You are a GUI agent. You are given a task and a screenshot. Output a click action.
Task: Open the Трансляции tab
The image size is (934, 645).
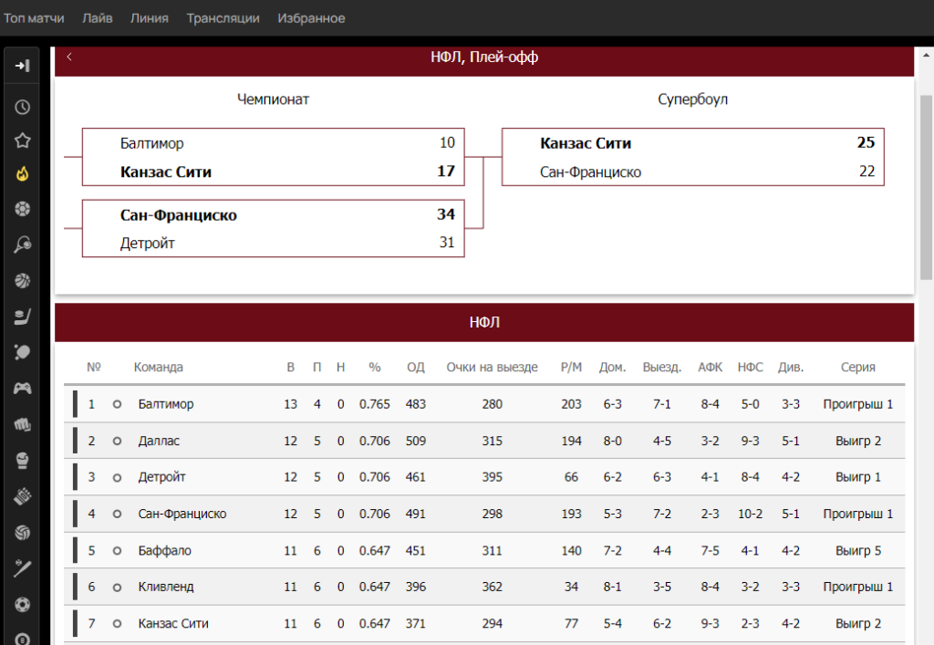pos(223,18)
